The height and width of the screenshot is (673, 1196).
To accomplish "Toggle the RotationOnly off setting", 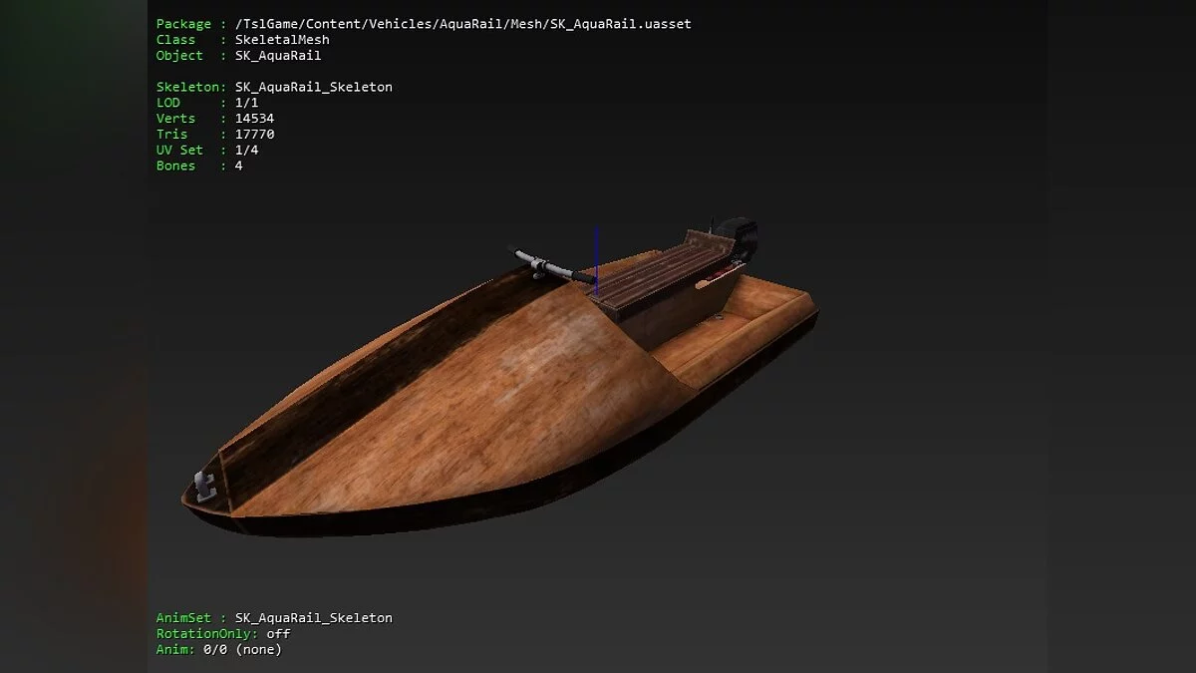I will pos(278,634).
